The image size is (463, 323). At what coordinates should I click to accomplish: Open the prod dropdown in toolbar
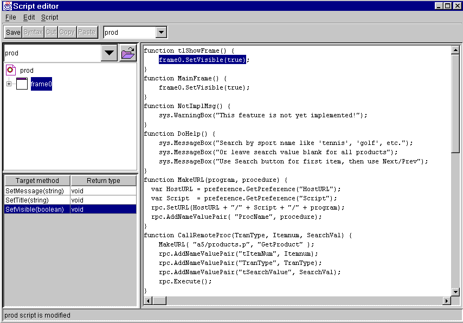tap(161, 33)
